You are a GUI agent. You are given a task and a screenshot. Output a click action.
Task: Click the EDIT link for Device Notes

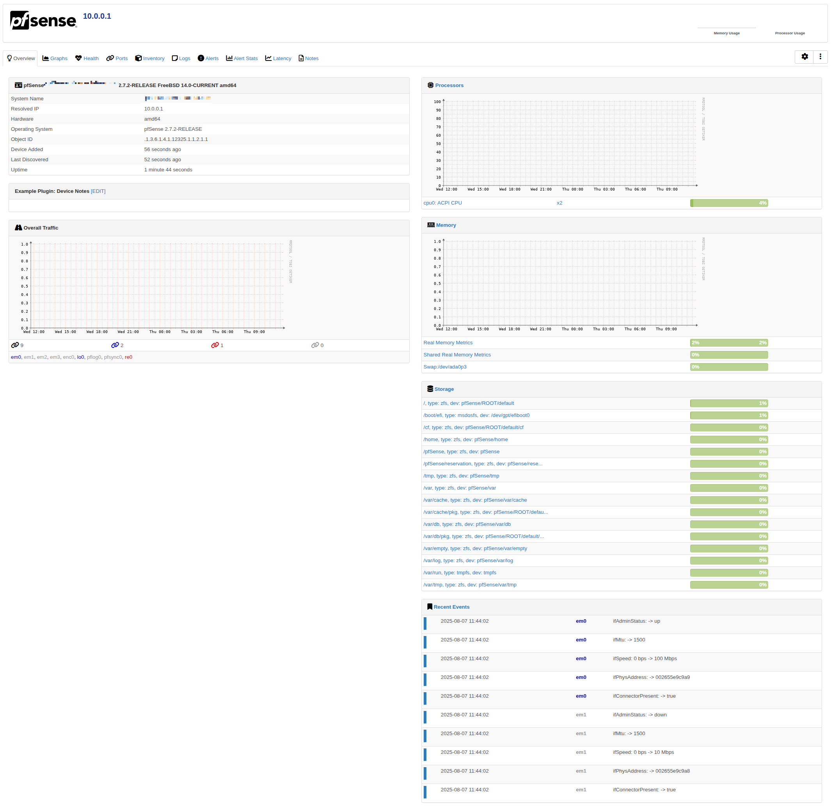98,191
